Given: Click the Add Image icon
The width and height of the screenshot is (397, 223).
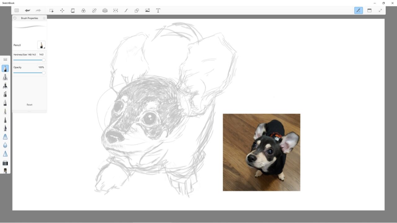Looking at the screenshot, I should click(x=147, y=10).
